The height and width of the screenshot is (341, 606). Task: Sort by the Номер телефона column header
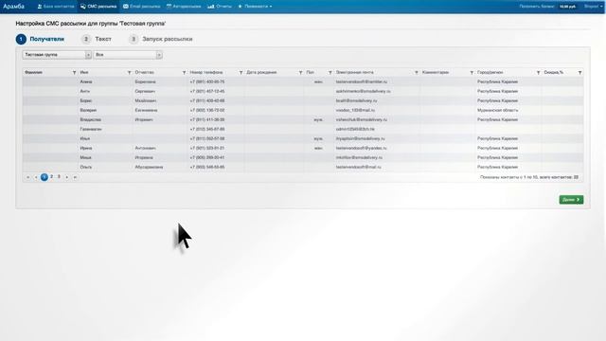click(206, 72)
